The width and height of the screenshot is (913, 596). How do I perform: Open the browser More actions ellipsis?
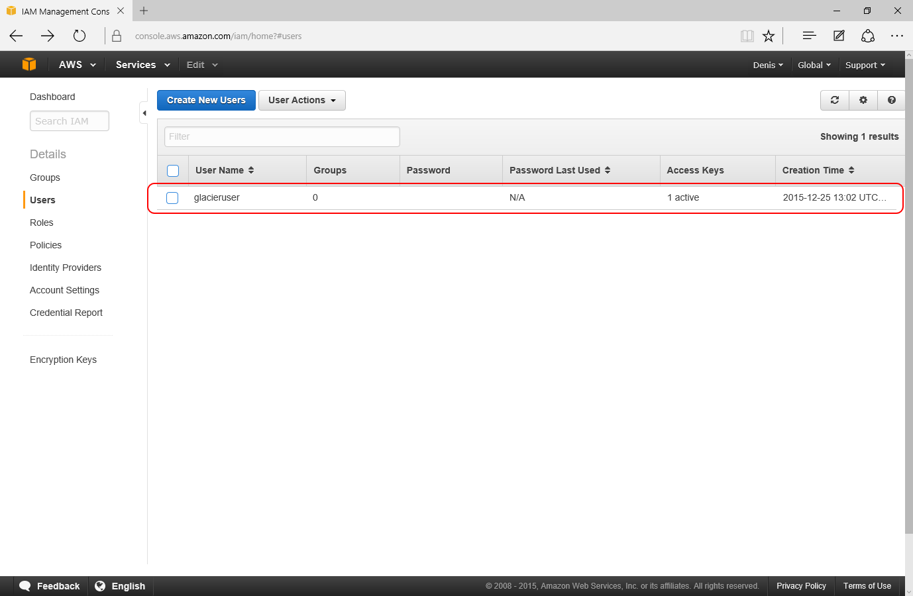pos(897,36)
